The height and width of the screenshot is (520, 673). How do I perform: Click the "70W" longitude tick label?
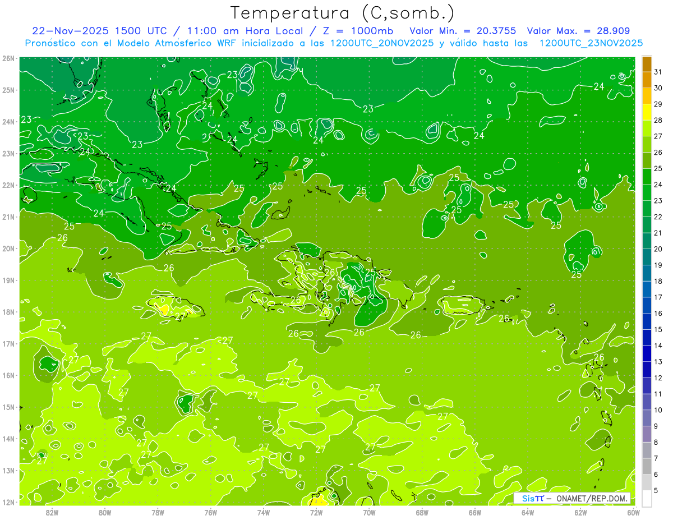click(x=369, y=512)
